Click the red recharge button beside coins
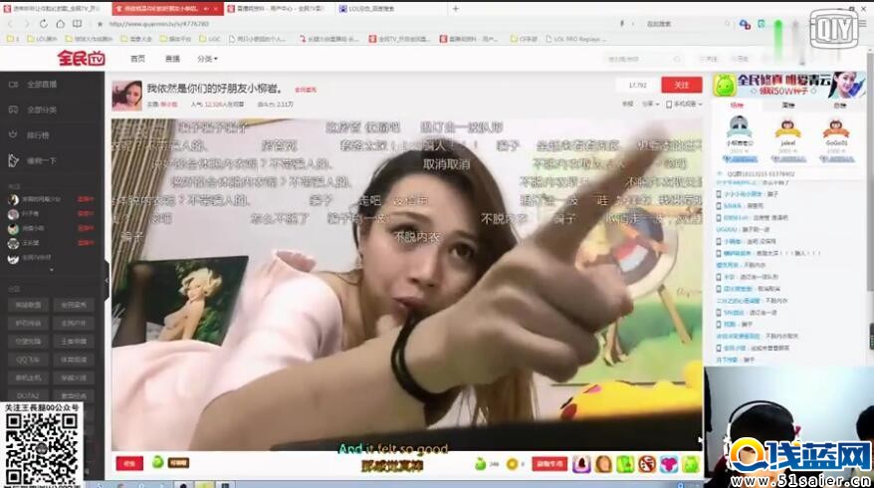Viewport: 874px width, 488px height. click(x=550, y=464)
